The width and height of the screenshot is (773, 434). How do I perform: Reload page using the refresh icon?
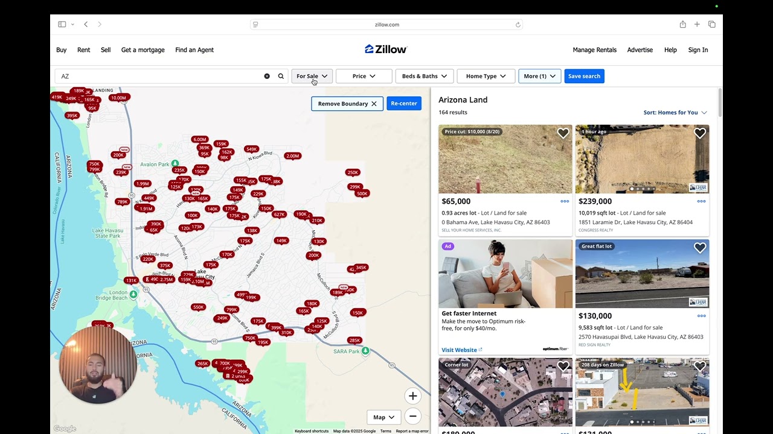(x=518, y=25)
